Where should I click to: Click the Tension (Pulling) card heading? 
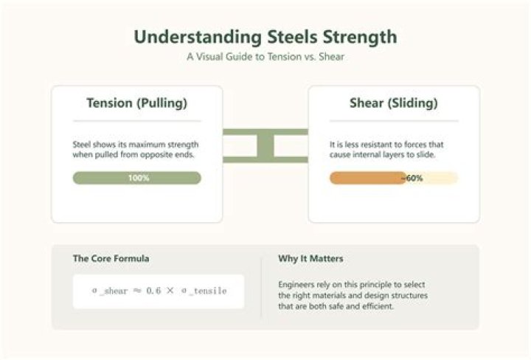pyautogui.click(x=137, y=103)
